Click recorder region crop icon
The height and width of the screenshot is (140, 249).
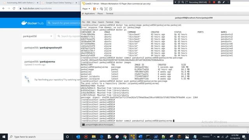pyautogui.click(x=186, y=2)
